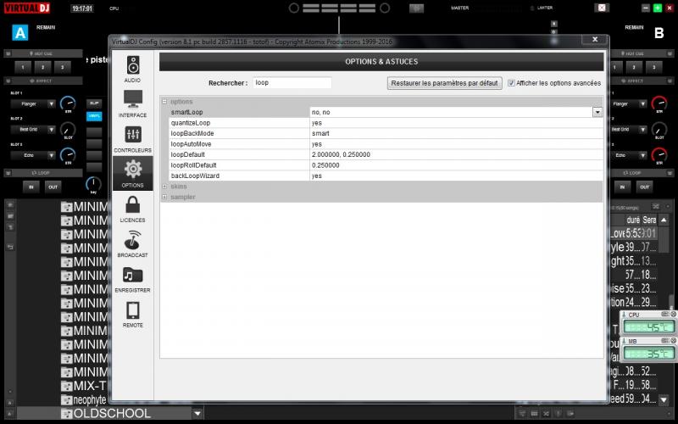Close the VirtualDJ Config dialog
The height and width of the screenshot is (424, 678).
tap(595, 39)
